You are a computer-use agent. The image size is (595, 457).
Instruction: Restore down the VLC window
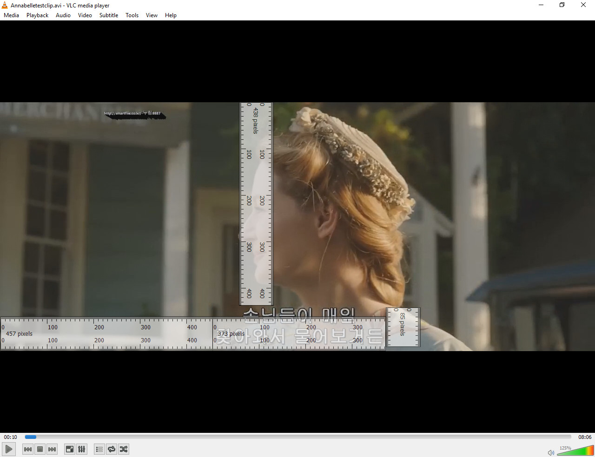562,5
